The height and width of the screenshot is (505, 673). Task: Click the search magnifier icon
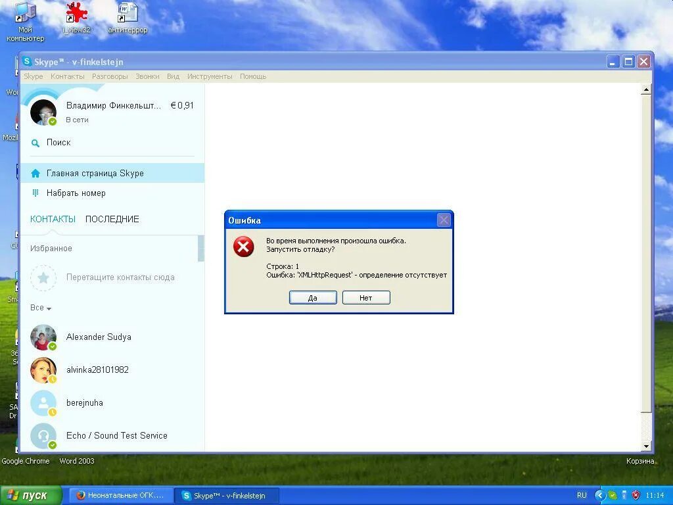coord(35,143)
